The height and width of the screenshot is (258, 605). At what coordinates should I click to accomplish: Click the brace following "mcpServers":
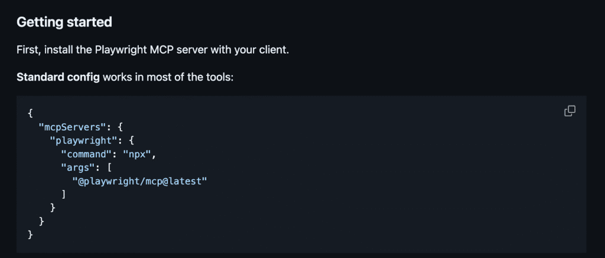tap(119, 127)
